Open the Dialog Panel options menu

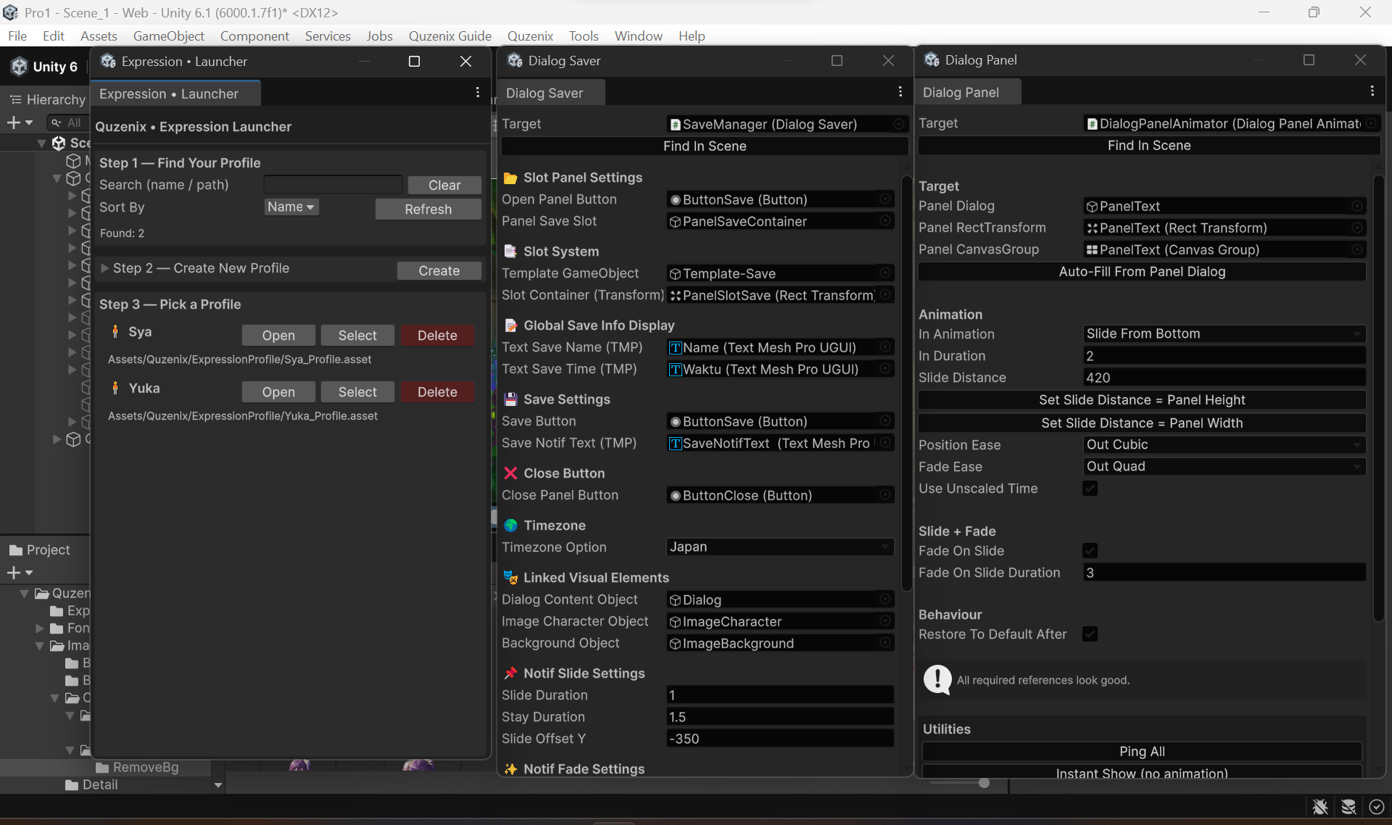pyautogui.click(x=1372, y=91)
